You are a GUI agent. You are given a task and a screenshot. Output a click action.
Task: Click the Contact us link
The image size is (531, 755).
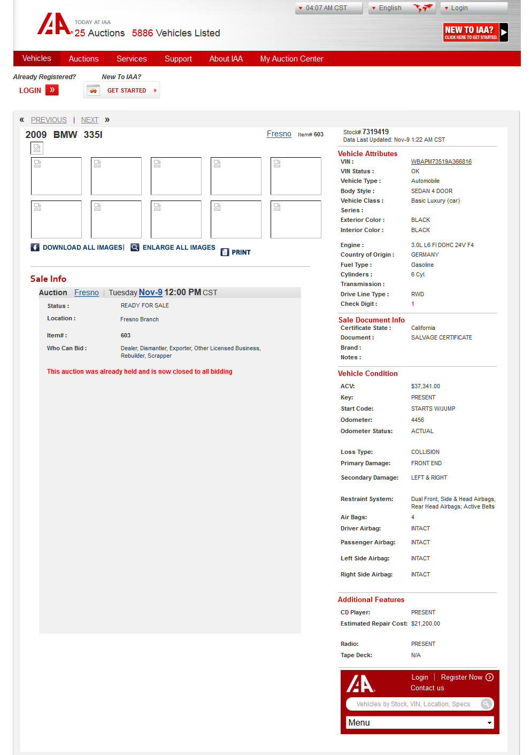click(427, 688)
